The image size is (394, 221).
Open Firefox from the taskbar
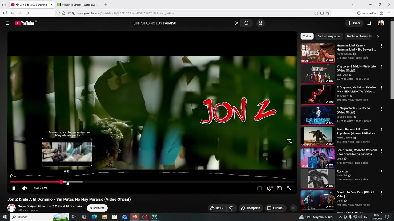pyautogui.click(x=135, y=217)
